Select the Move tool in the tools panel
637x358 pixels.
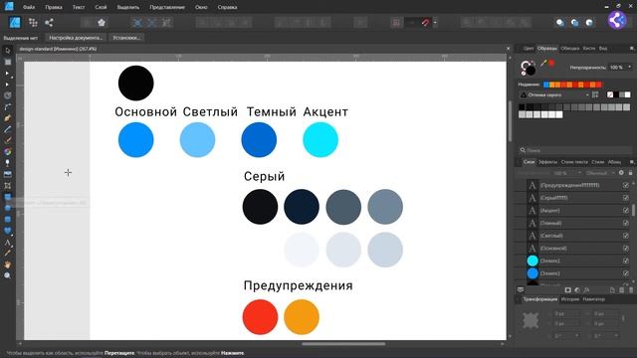coord(8,51)
